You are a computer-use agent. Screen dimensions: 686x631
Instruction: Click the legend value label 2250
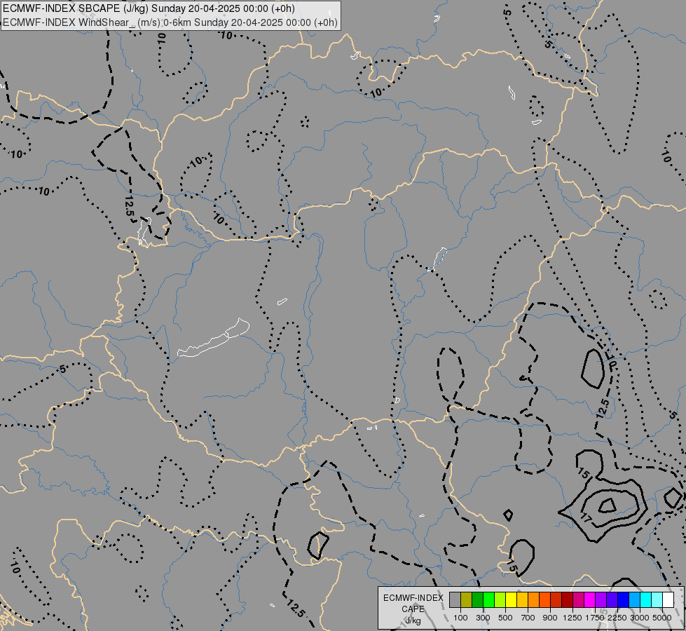coord(617,618)
